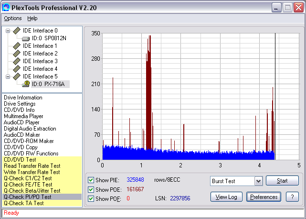Image resolution: width=306 pixels, height=219 pixels.
Task: Open AudioCD Player
Action: [21, 122]
